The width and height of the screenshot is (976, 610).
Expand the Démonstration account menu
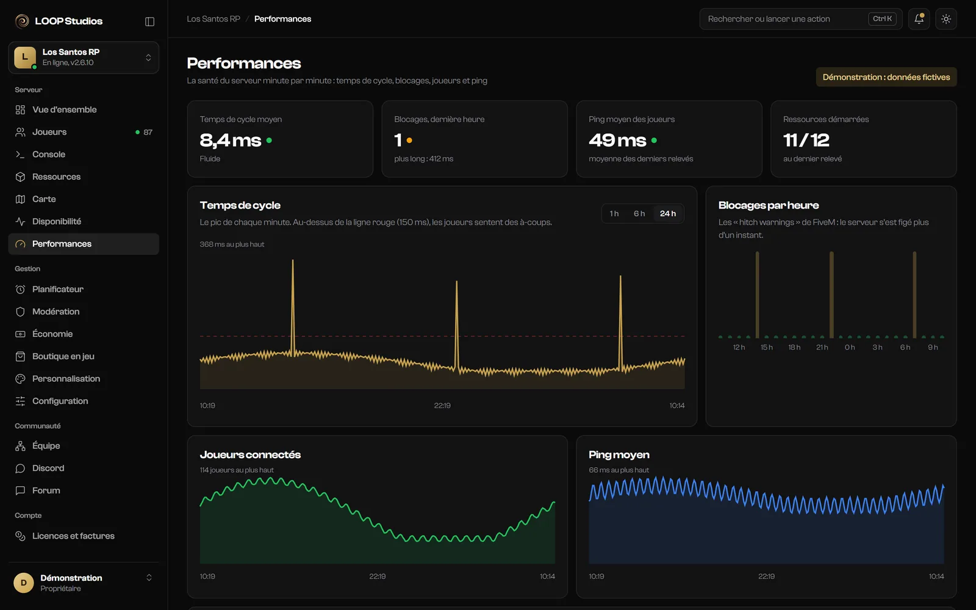84,583
